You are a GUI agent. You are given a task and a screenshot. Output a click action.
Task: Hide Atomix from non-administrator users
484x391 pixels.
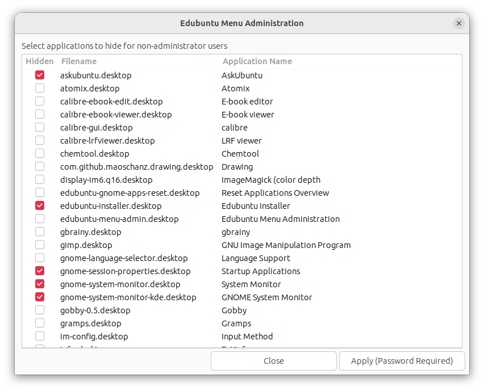[x=40, y=88]
